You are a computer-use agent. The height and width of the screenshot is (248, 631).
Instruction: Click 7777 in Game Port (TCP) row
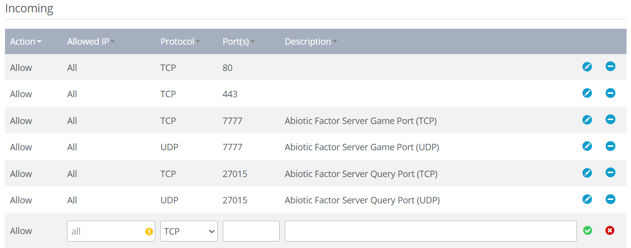(x=233, y=121)
